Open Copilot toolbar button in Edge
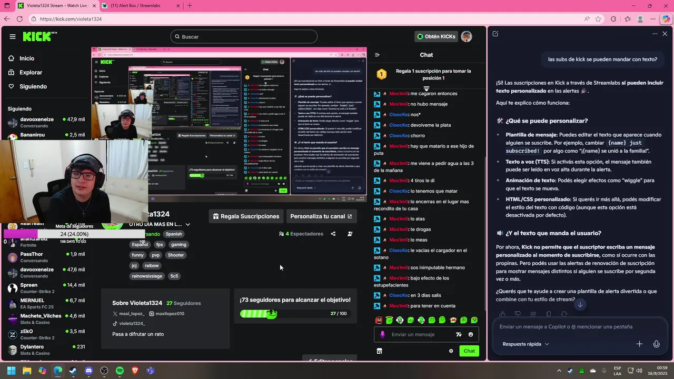The width and height of the screenshot is (674, 379). click(666, 19)
